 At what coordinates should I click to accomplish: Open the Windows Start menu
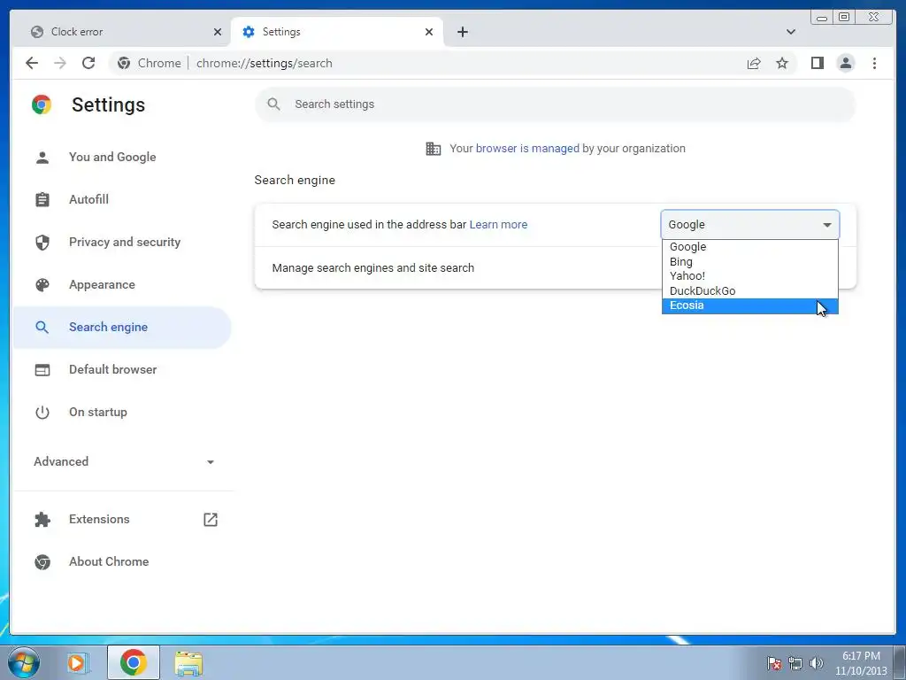coord(24,662)
